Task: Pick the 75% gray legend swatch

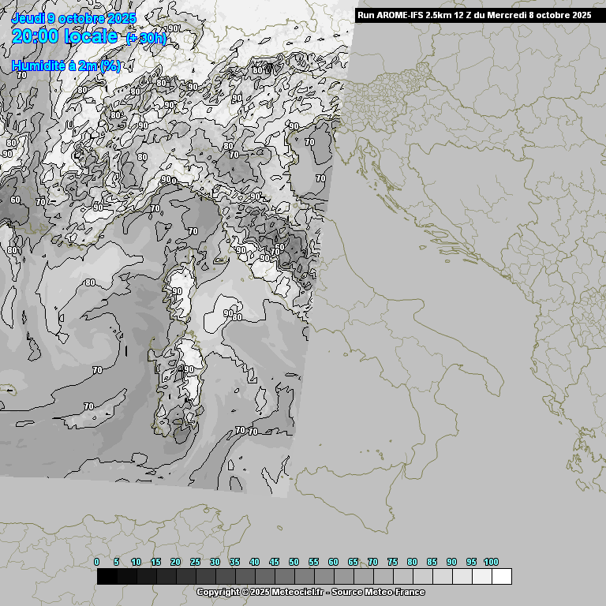Action: pos(402,577)
